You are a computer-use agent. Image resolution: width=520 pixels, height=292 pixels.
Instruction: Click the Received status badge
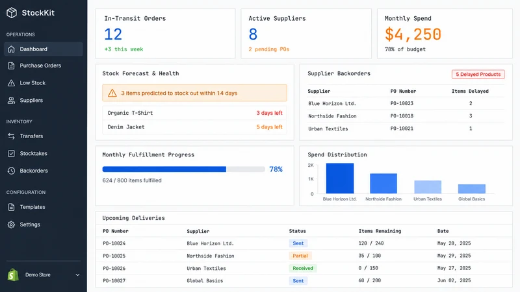(302, 268)
